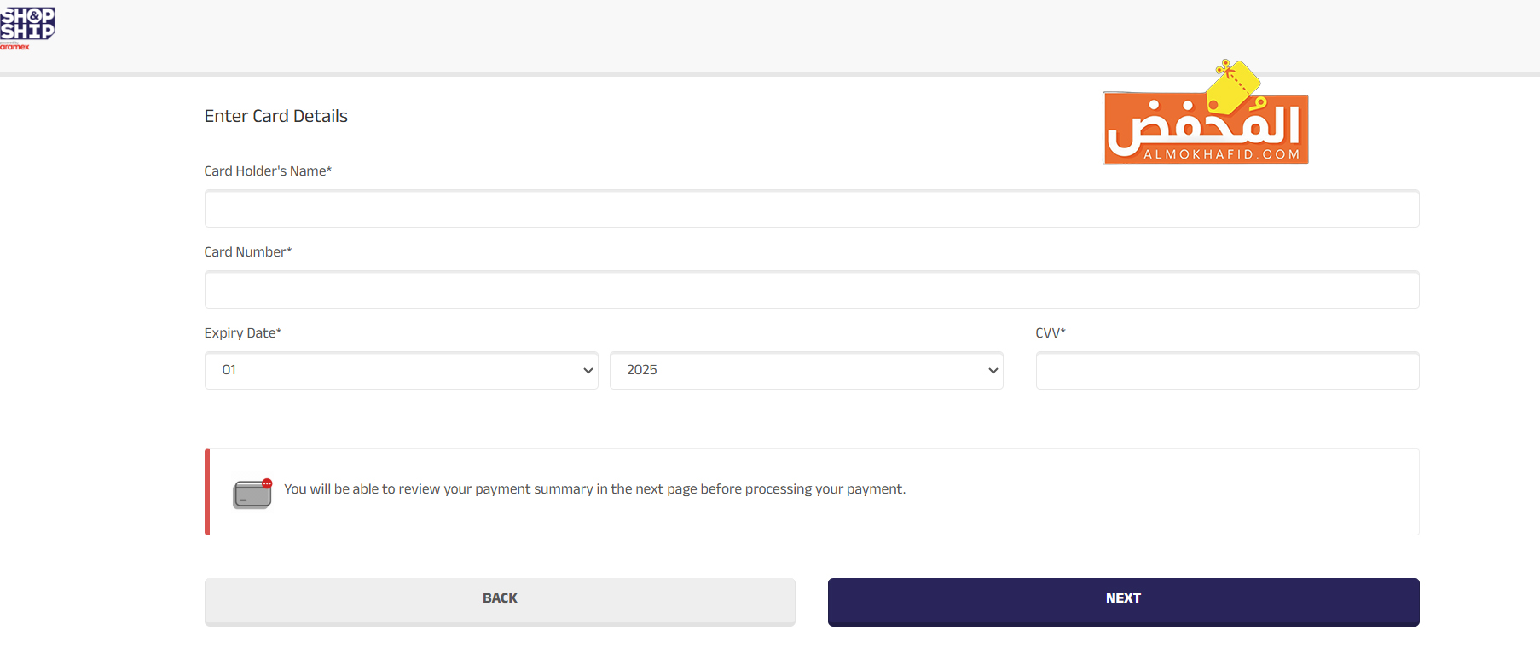Image resolution: width=1540 pixels, height=659 pixels.
Task: Click the "Expiry Date" label
Action: point(242,333)
